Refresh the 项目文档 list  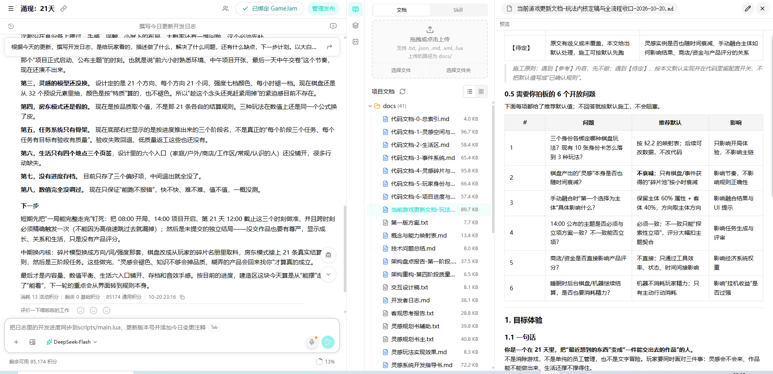tap(402, 91)
